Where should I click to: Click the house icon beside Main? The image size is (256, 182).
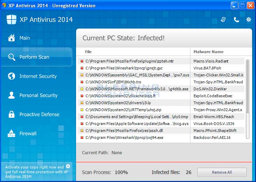pyautogui.click(x=12, y=38)
